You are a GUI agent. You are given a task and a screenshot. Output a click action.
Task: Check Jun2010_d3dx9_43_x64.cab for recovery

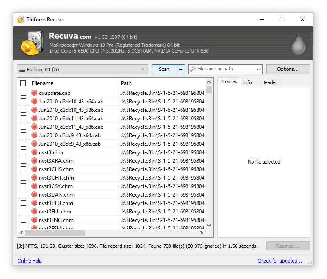23,135
